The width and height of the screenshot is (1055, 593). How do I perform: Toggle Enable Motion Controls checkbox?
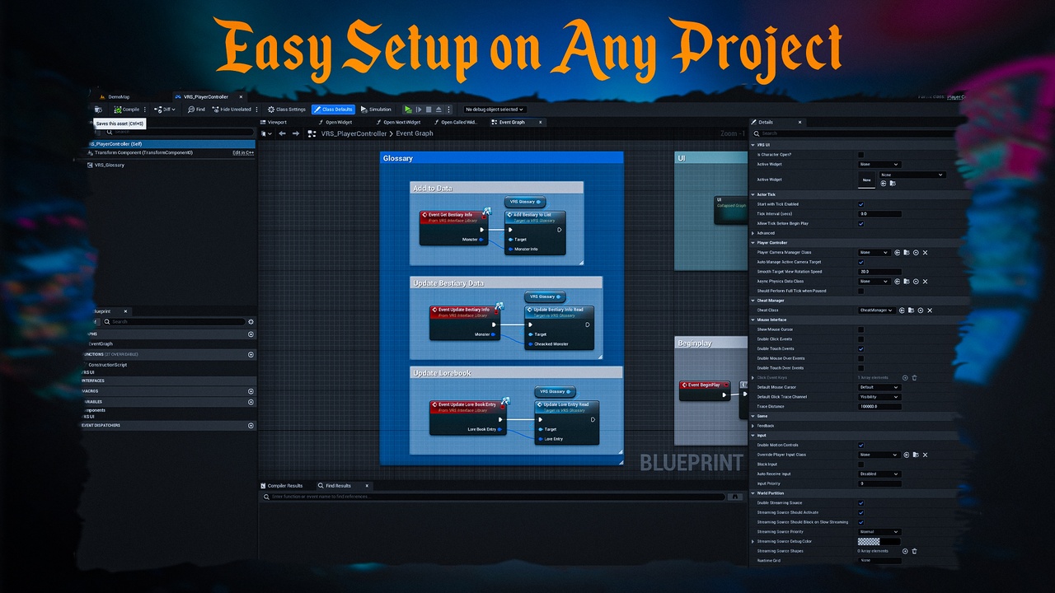861,445
